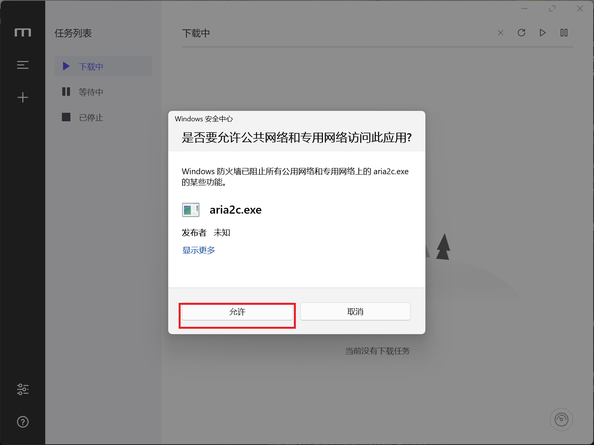Close the Motrix window
The width and height of the screenshot is (594, 445).
click(x=580, y=8)
